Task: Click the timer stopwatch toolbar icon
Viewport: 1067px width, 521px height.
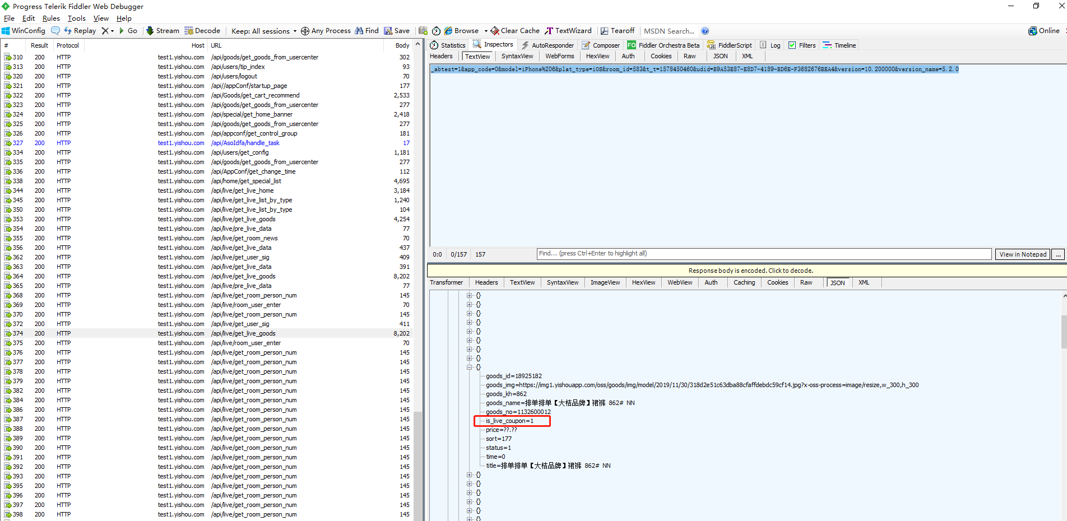Action: click(436, 31)
